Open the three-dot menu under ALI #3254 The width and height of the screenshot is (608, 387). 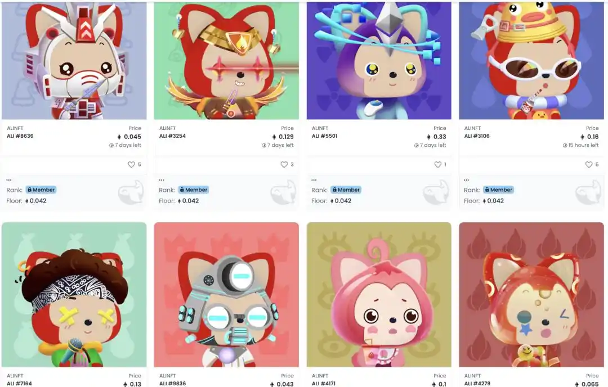[x=162, y=180]
